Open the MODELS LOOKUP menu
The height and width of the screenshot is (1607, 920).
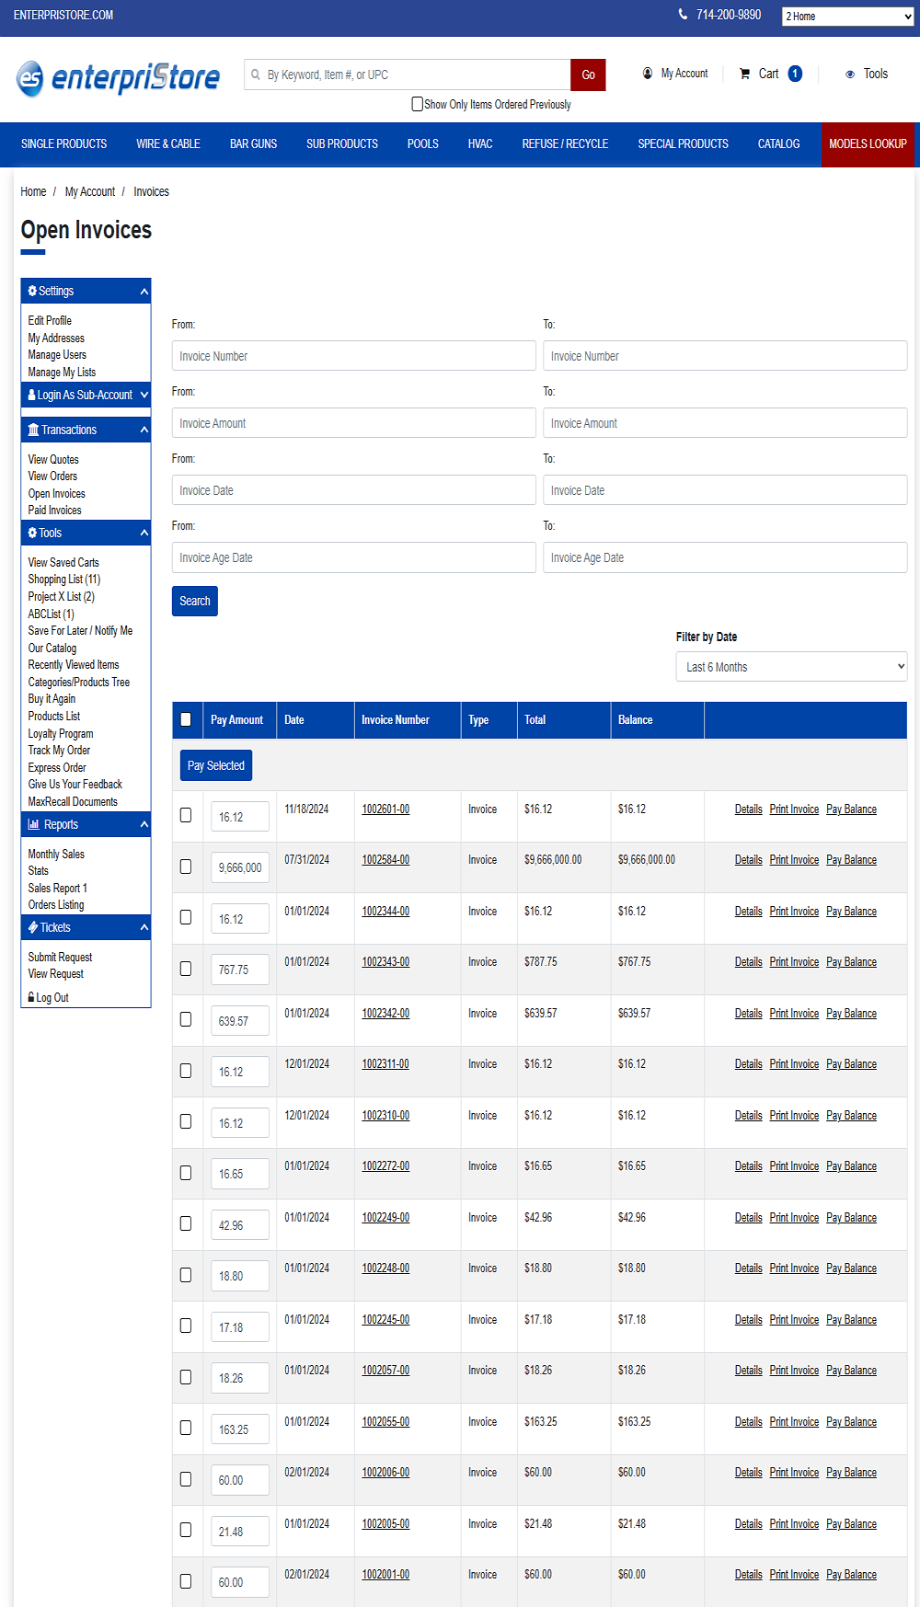coord(868,144)
